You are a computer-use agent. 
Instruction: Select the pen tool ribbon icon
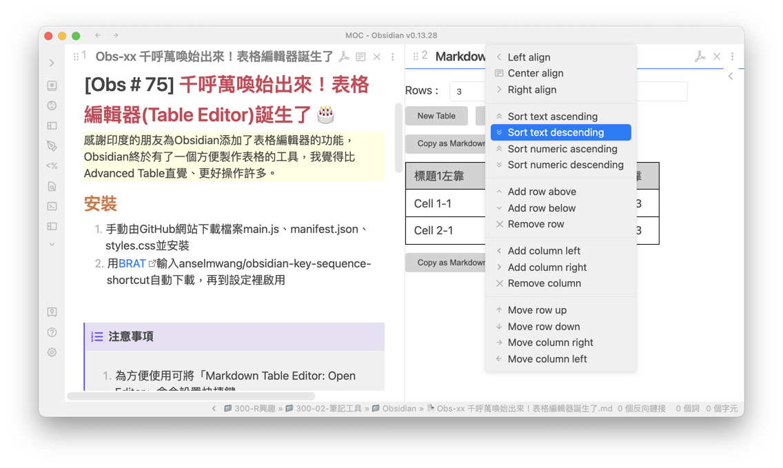(x=52, y=146)
